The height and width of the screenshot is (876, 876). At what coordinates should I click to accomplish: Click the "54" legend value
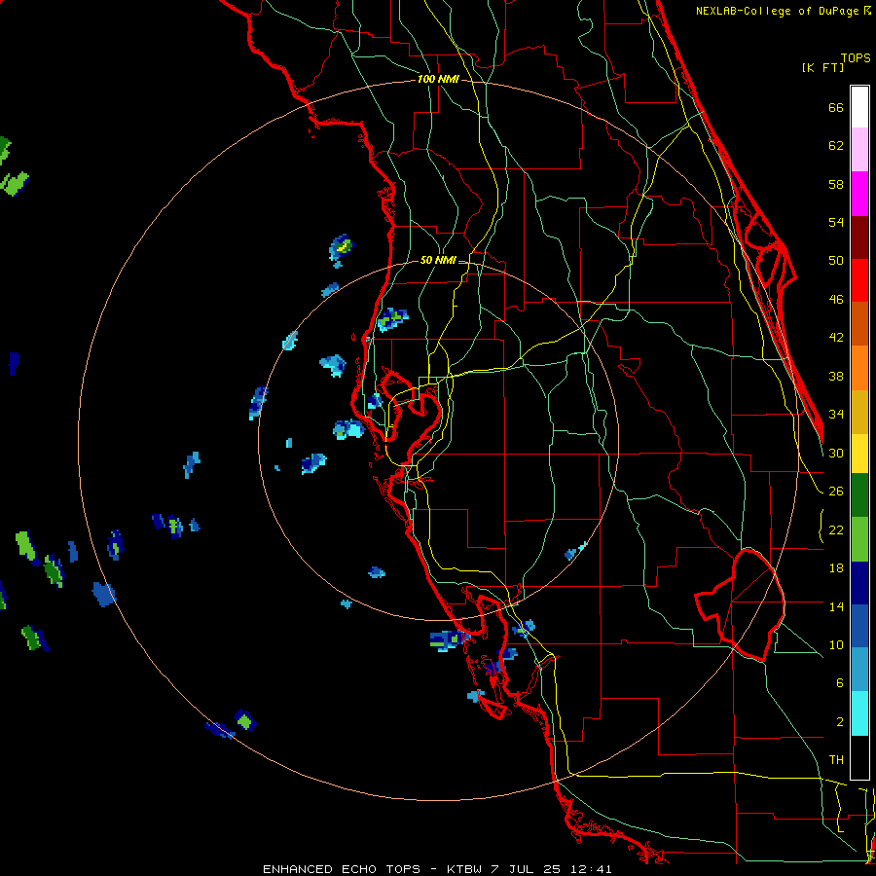pos(836,222)
